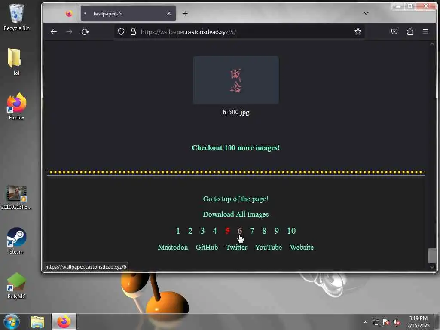Image resolution: width=440 pixels, height=330 pixels.
Task: Focus the URL address bar
Action: (240, 32)
